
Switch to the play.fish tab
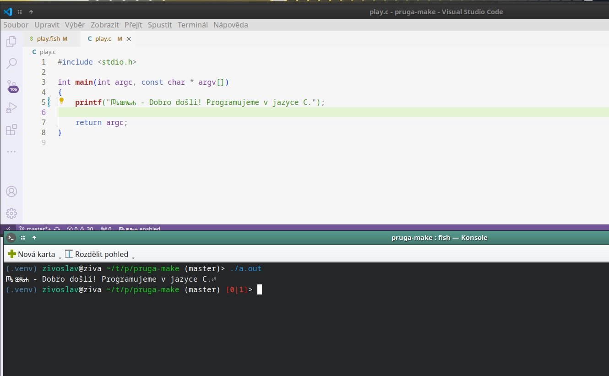pyautogui.click(x=49, y=39)
